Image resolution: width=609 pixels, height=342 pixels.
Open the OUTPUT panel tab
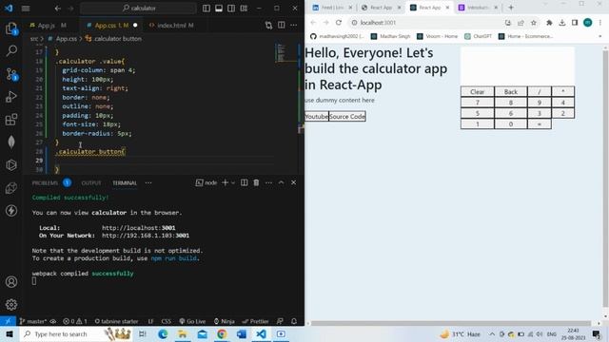[91, 183]
